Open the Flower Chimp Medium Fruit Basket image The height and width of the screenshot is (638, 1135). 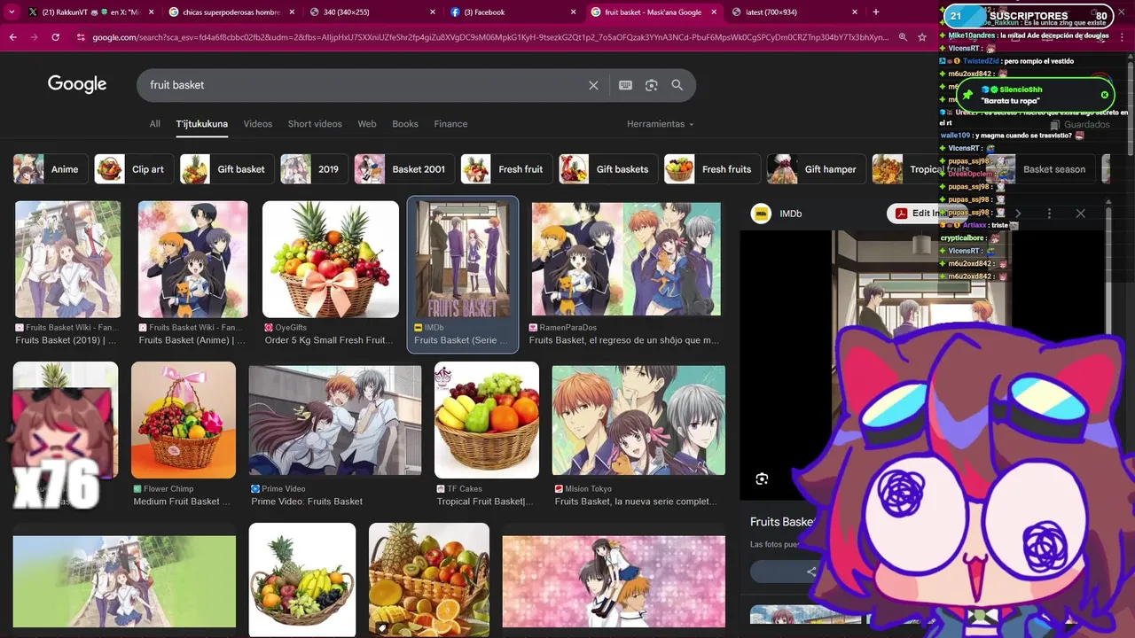pyautogui.click(x=184, y=420)
